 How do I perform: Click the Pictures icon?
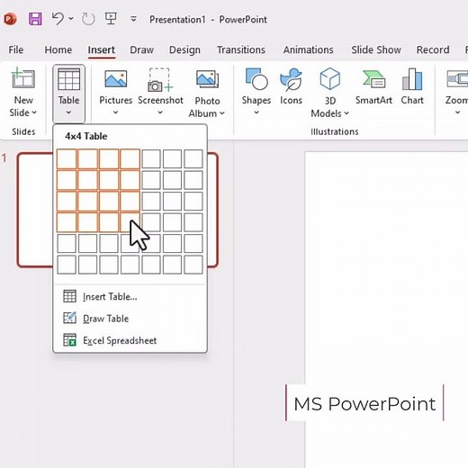116,78
